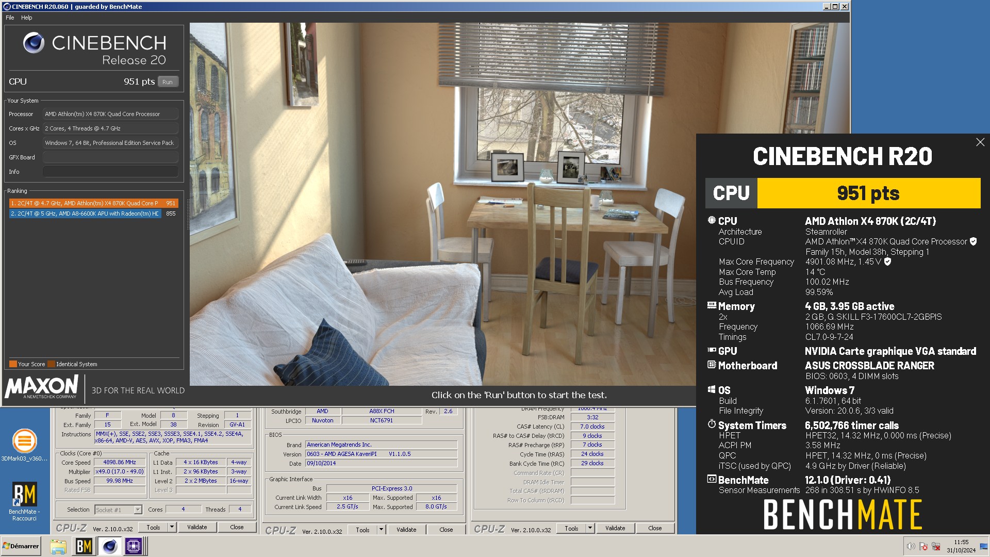This screenshot has height=557, width=990.
Task: Click the Multiplier value x49.0
Action: coord(120,472)
